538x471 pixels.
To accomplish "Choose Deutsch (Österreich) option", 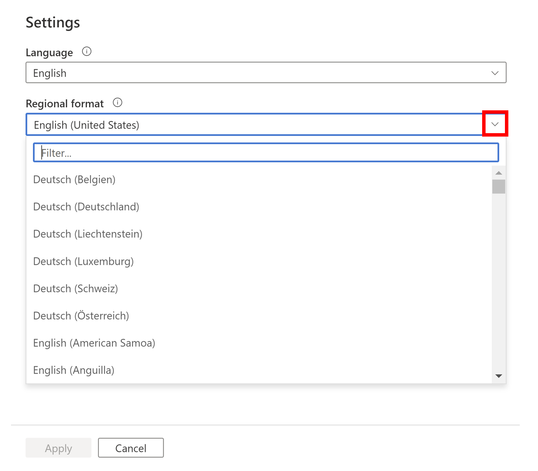I will coord(81,316).
